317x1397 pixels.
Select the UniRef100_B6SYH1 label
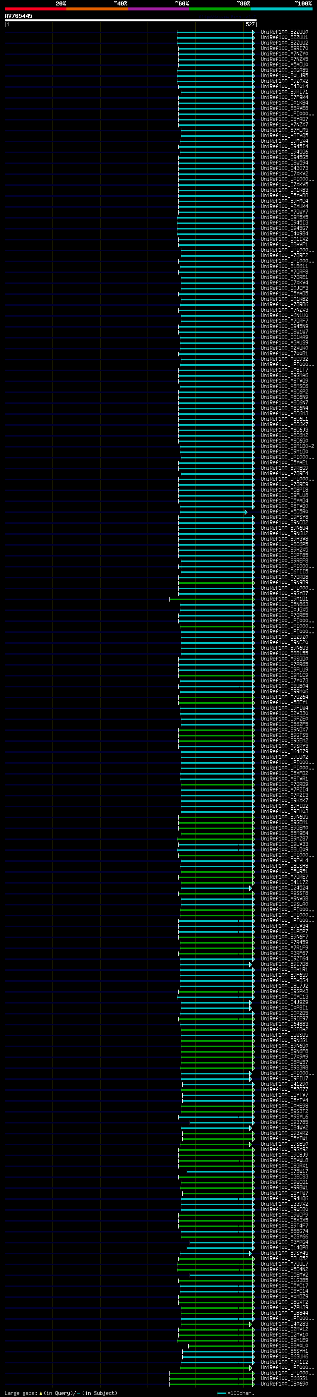(x=284, y=1351)
